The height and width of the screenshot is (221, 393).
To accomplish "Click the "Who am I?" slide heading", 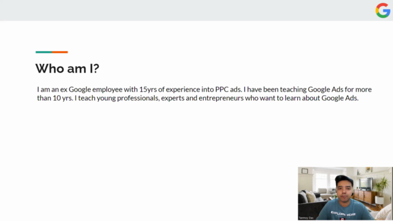I will (68, 68).
